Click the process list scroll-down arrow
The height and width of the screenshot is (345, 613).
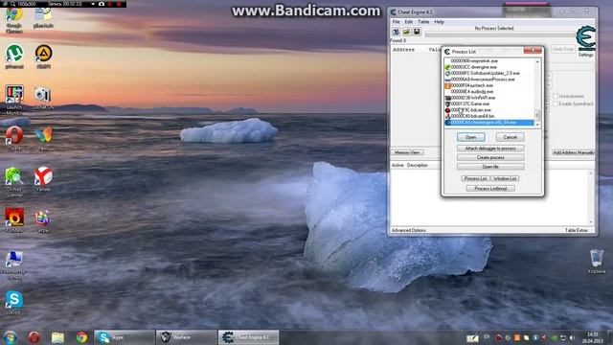coord(537,125)
